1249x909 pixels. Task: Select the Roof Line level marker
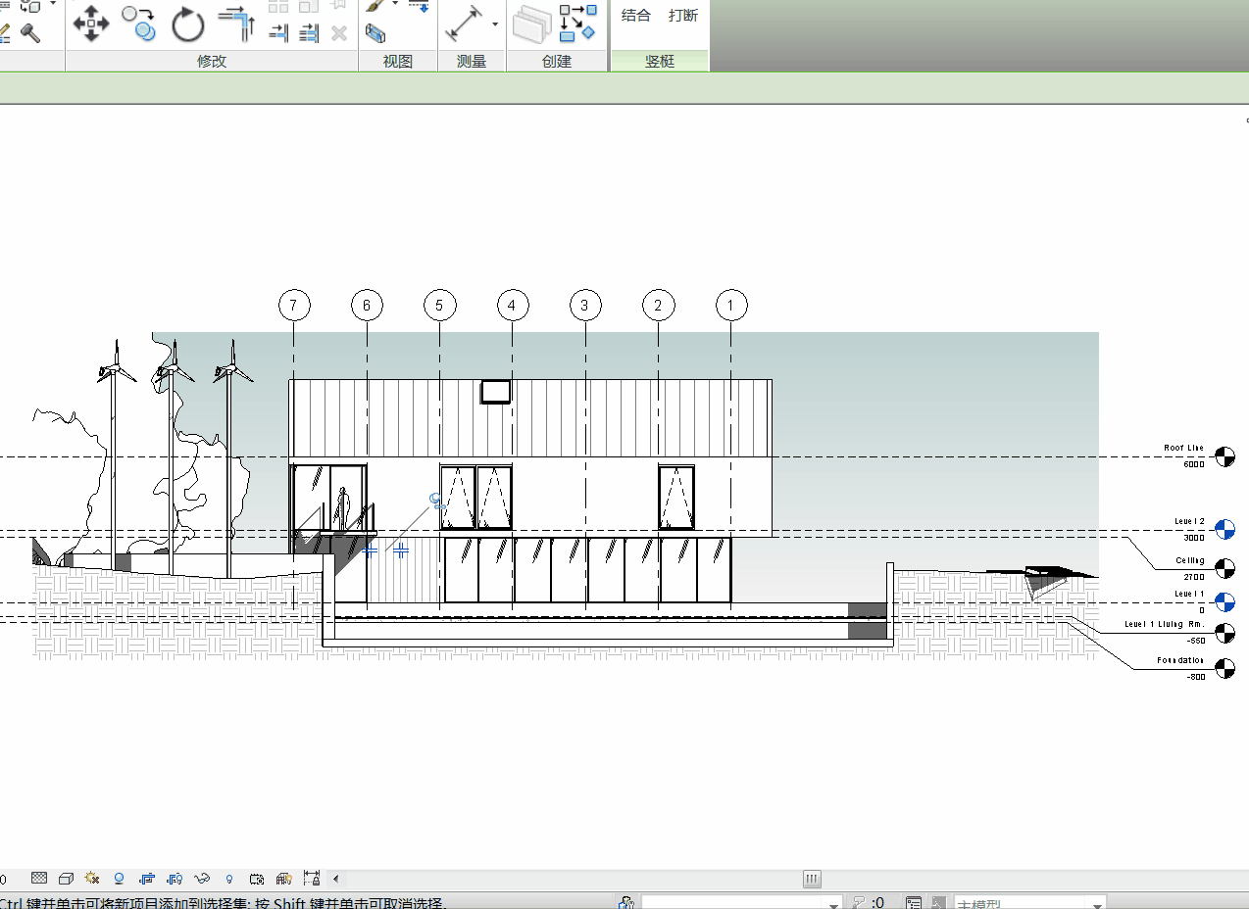tap(1224, 456)
